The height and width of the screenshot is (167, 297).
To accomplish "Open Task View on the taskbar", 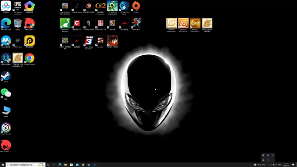I will click(x=54, y=165).
